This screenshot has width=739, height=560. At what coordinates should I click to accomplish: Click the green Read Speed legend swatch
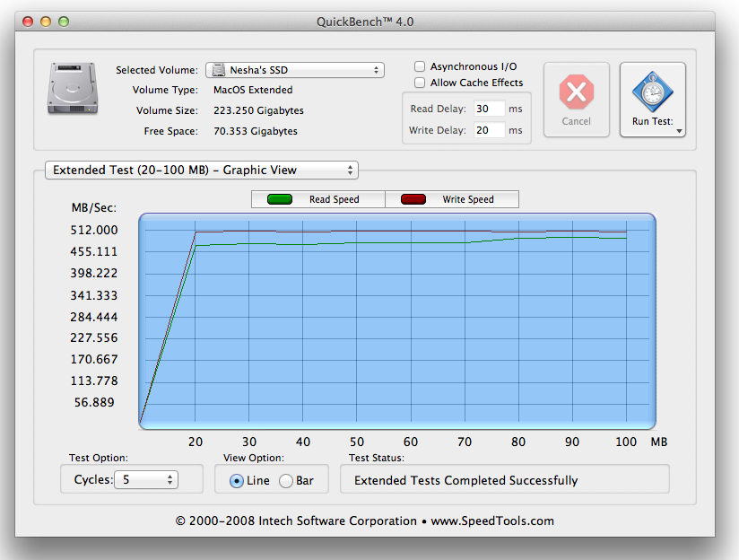click(280, 199)
